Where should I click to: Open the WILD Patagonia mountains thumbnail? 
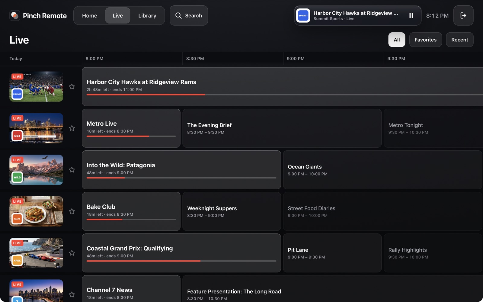(36, 170)
